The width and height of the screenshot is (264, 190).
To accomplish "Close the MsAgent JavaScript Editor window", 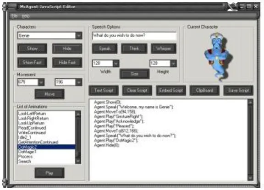I will [256, 6].
